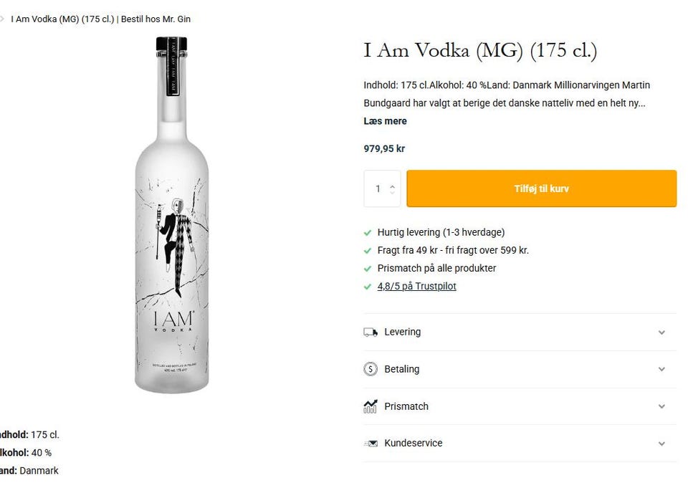This screenshot has height=483, width=688.
Task: Click the Læs mere link
Action: tap(385, 121)
